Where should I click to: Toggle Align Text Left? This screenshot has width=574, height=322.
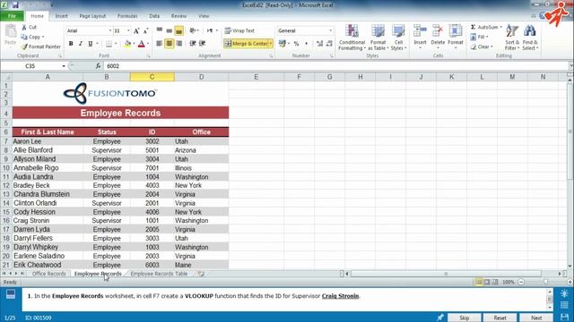pyautogui.click(x=160, y=44)
